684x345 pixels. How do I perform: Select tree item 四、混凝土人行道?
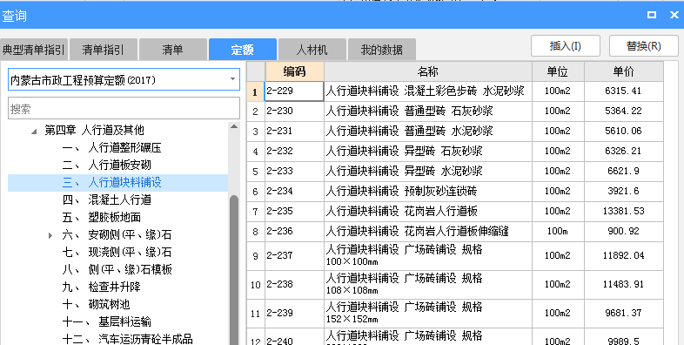coord(107,200)
